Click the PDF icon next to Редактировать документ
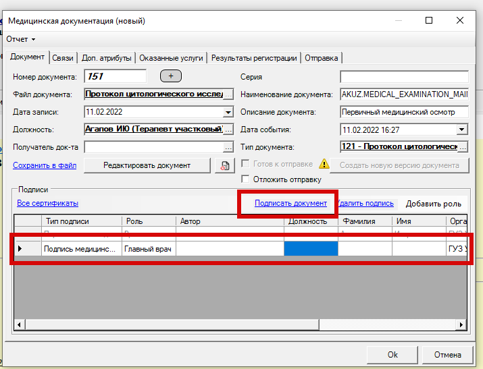This screenshot has height=369, width=483. pos(222,166)
